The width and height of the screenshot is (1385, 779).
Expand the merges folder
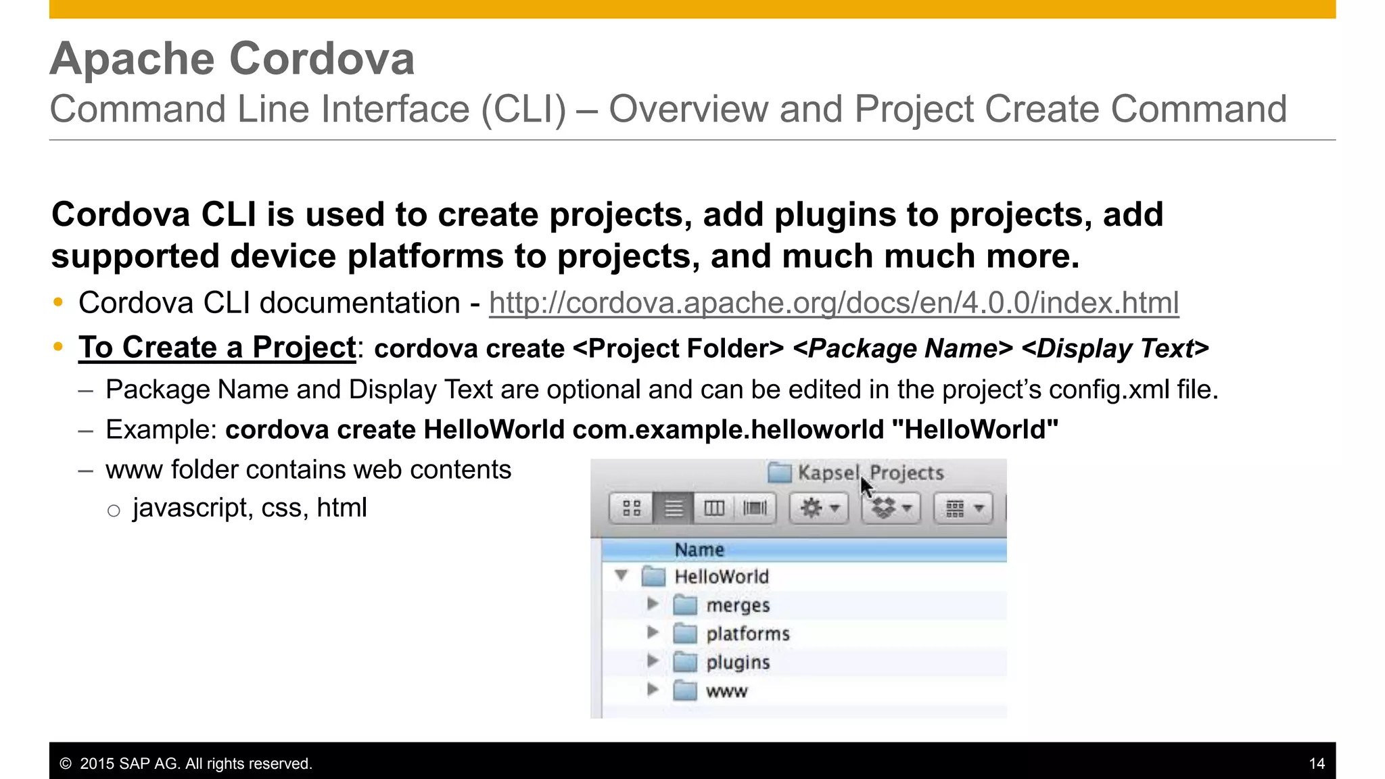[653, 604]
